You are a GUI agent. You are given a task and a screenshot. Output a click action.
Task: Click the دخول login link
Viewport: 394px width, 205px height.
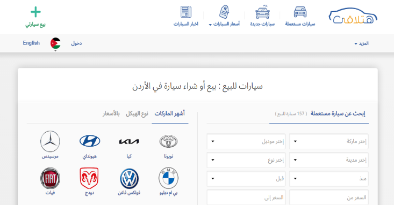(76, 43)
